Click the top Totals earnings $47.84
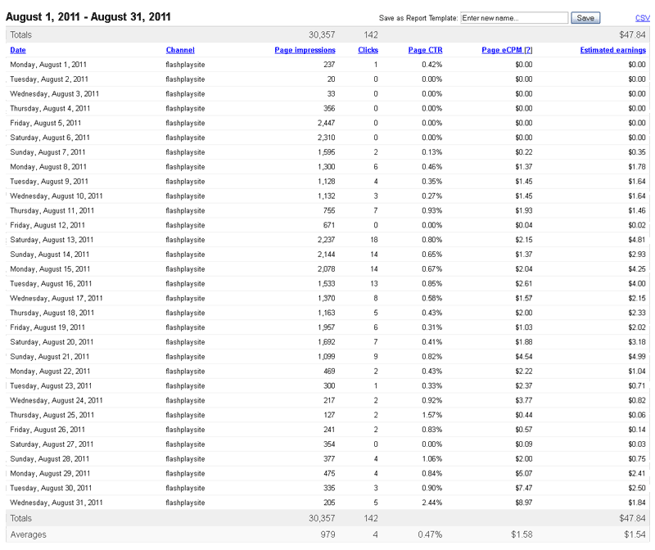This screenshot has height=550, width=655. pyautogui.click(x=632, y=34)
